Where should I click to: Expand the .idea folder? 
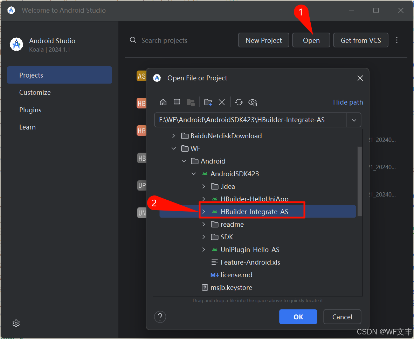(x=203, y=186)
